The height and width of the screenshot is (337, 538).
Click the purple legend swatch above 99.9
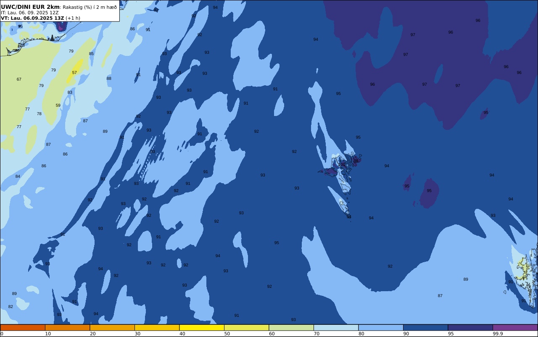(515, 327)
